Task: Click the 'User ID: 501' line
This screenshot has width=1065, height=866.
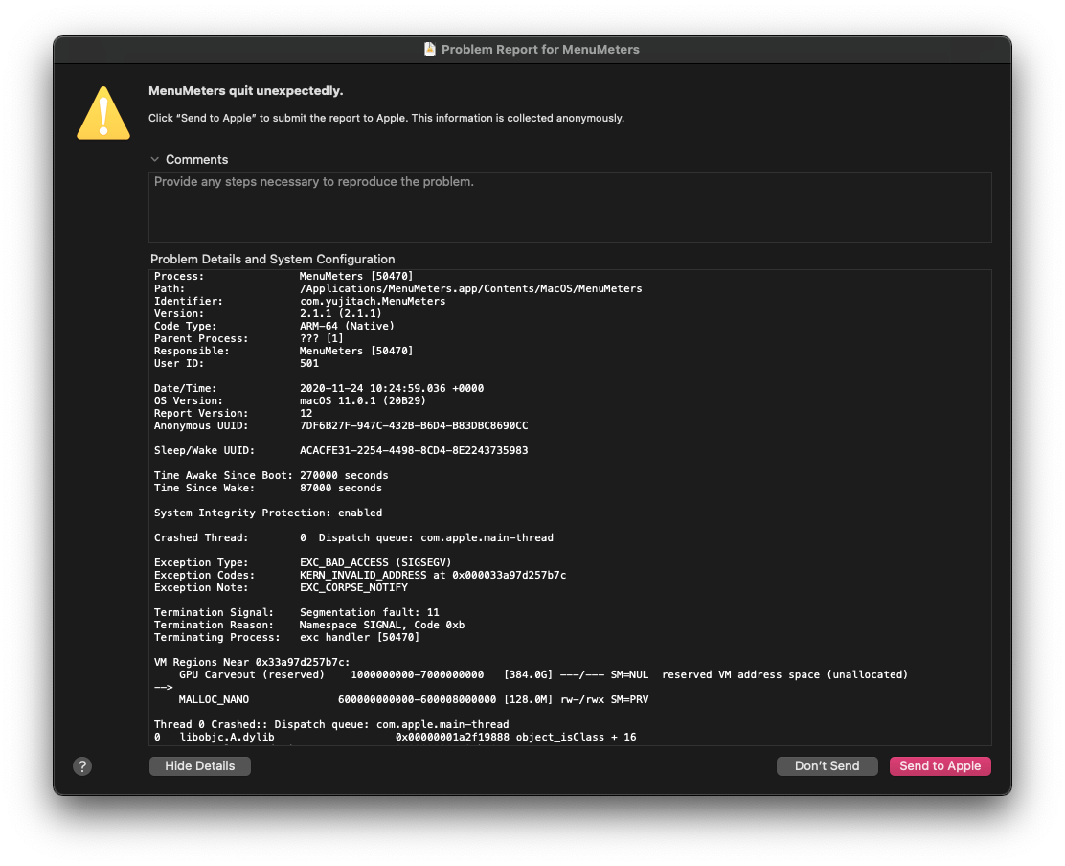Action: point(237,363)
